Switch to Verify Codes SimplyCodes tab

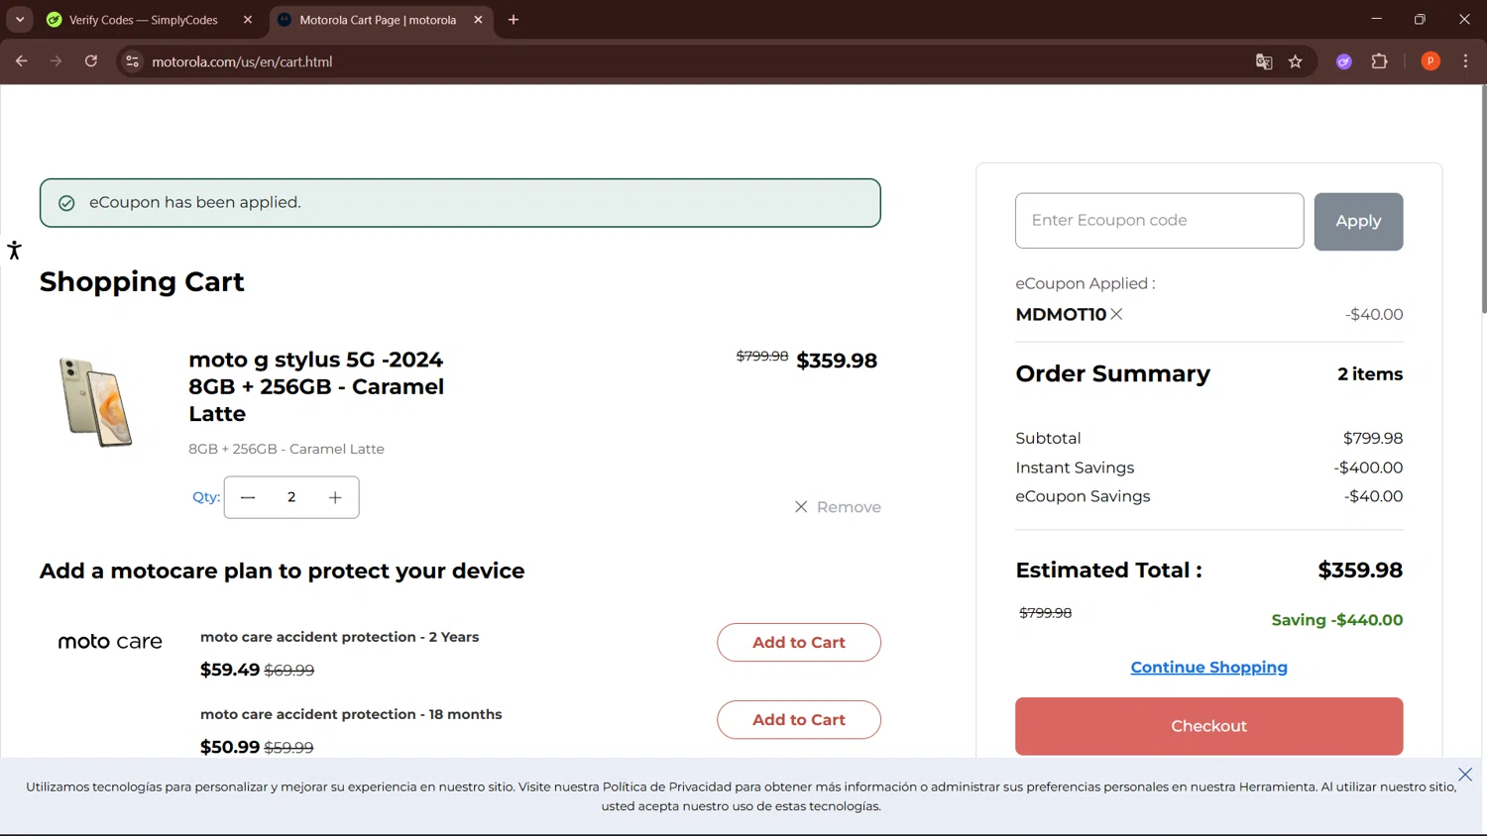click(144, 20)
